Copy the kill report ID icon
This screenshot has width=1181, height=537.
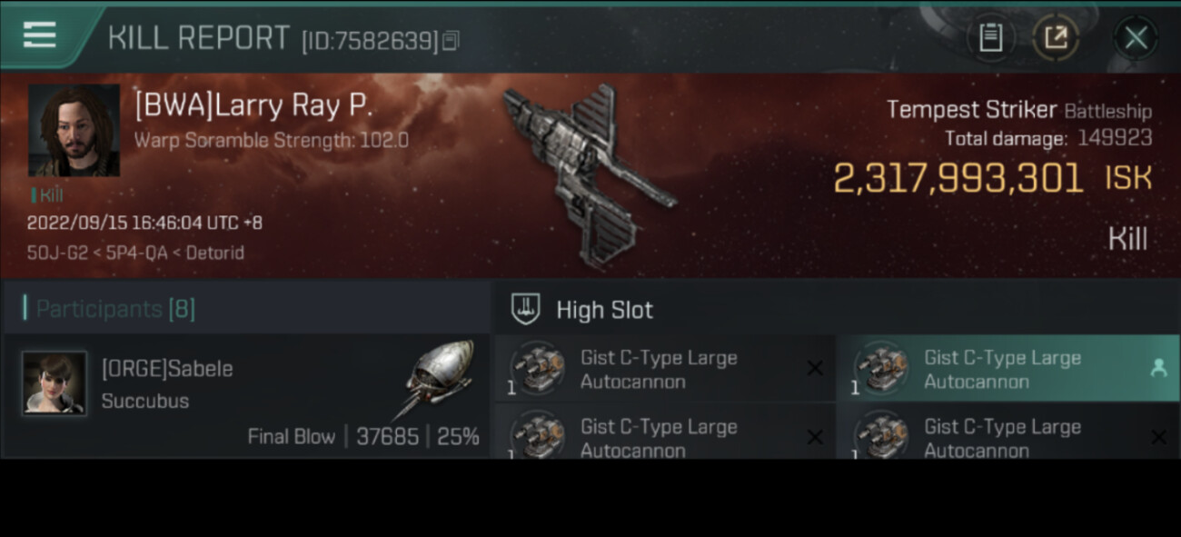(x=452, y=40)
